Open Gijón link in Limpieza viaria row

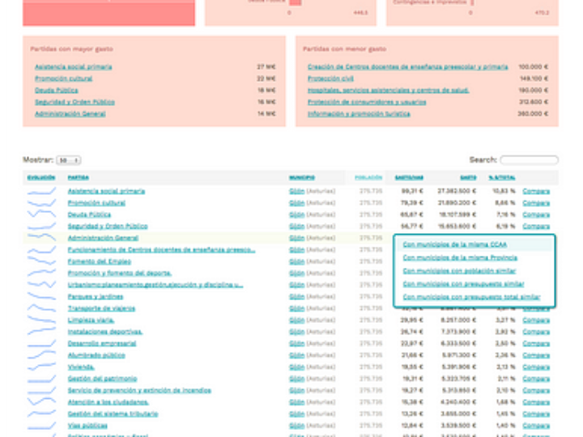tap(296, 320)
